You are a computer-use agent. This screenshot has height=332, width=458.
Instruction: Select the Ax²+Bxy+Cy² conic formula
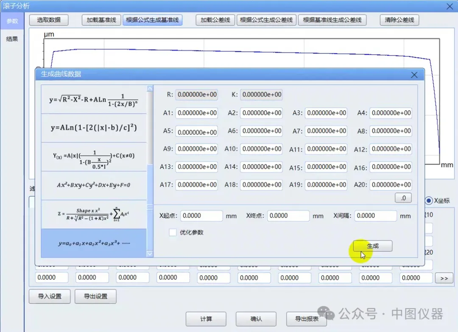pyautogui.click(x=94, y=185)
